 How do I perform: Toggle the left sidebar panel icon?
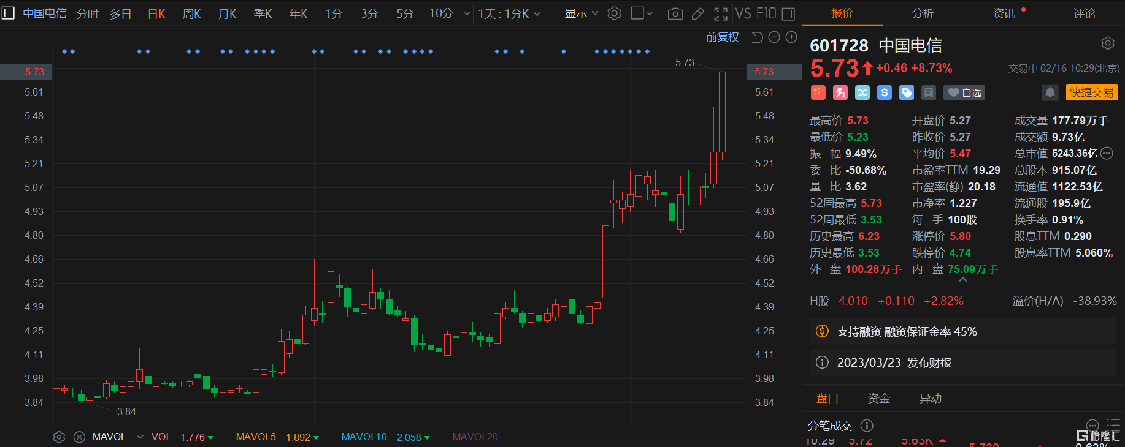coord(8,13)
